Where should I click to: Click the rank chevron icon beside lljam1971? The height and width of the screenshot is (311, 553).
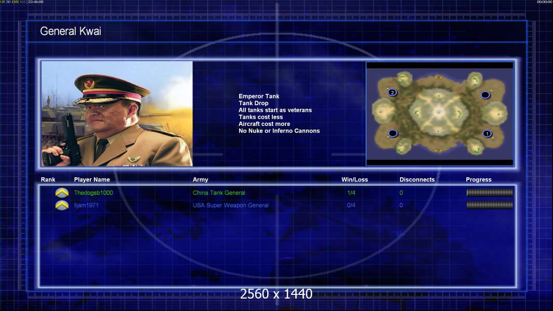click(62, 205)
